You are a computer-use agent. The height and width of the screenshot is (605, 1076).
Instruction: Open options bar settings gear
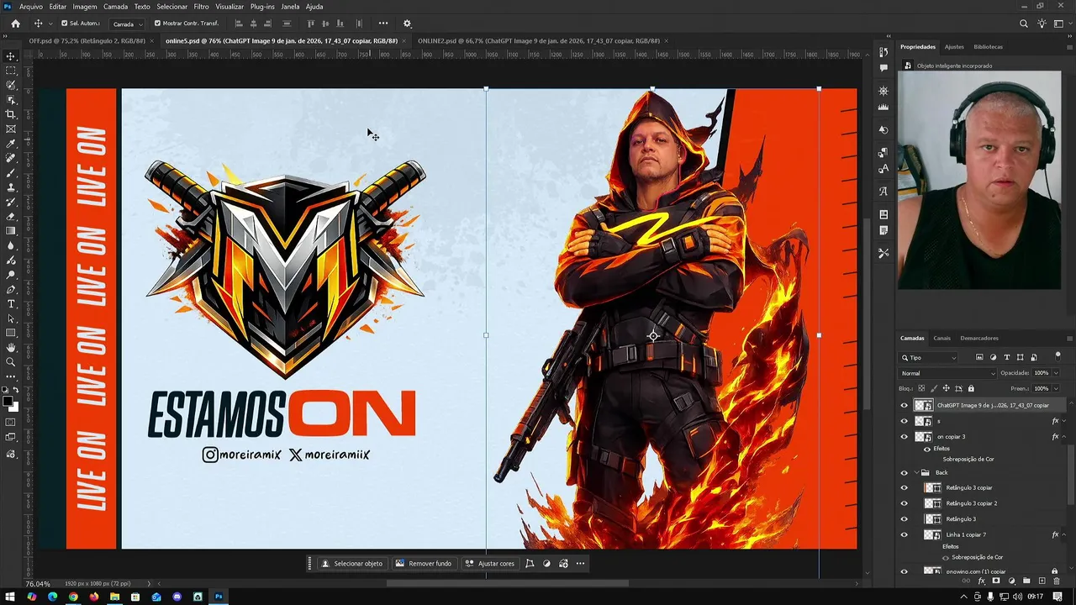coord(407,24)
